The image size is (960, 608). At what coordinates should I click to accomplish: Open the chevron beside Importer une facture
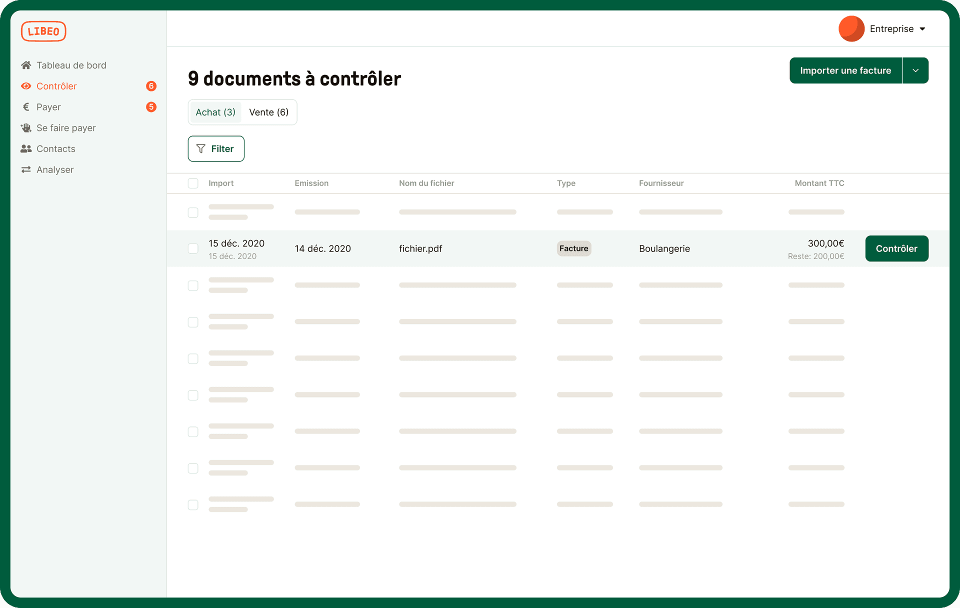915,70
